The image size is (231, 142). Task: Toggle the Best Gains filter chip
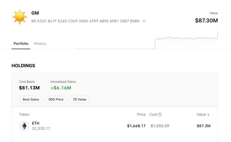(31, 99)
